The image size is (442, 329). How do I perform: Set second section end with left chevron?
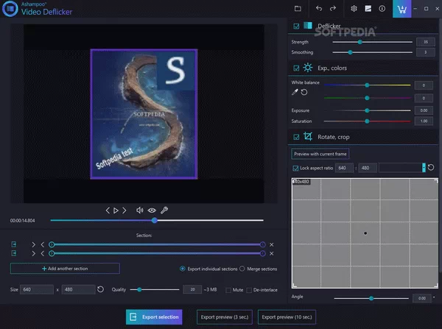click(x=42, y=253)
